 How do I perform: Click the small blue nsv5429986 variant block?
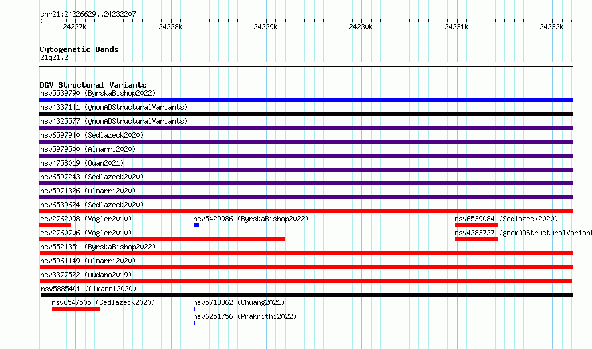(196, 225)
